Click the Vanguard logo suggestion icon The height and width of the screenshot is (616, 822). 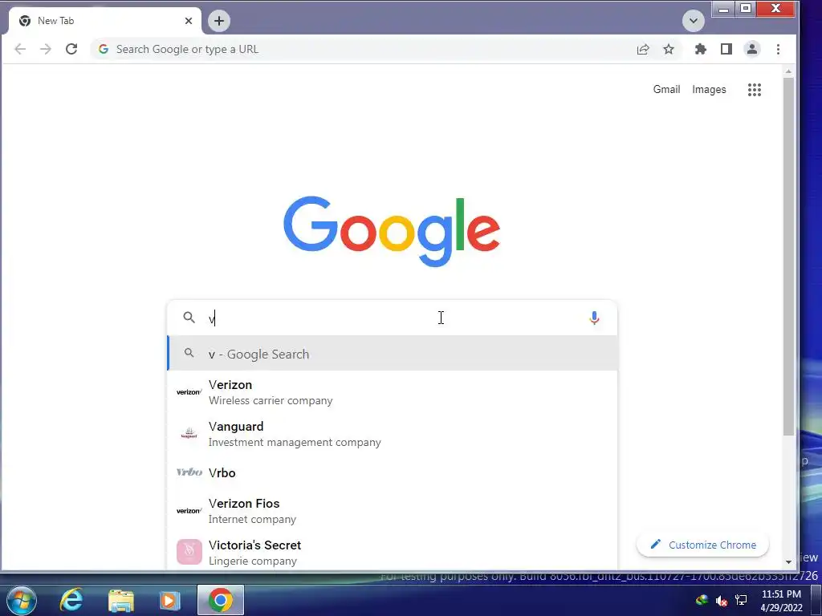coord(189,434)
